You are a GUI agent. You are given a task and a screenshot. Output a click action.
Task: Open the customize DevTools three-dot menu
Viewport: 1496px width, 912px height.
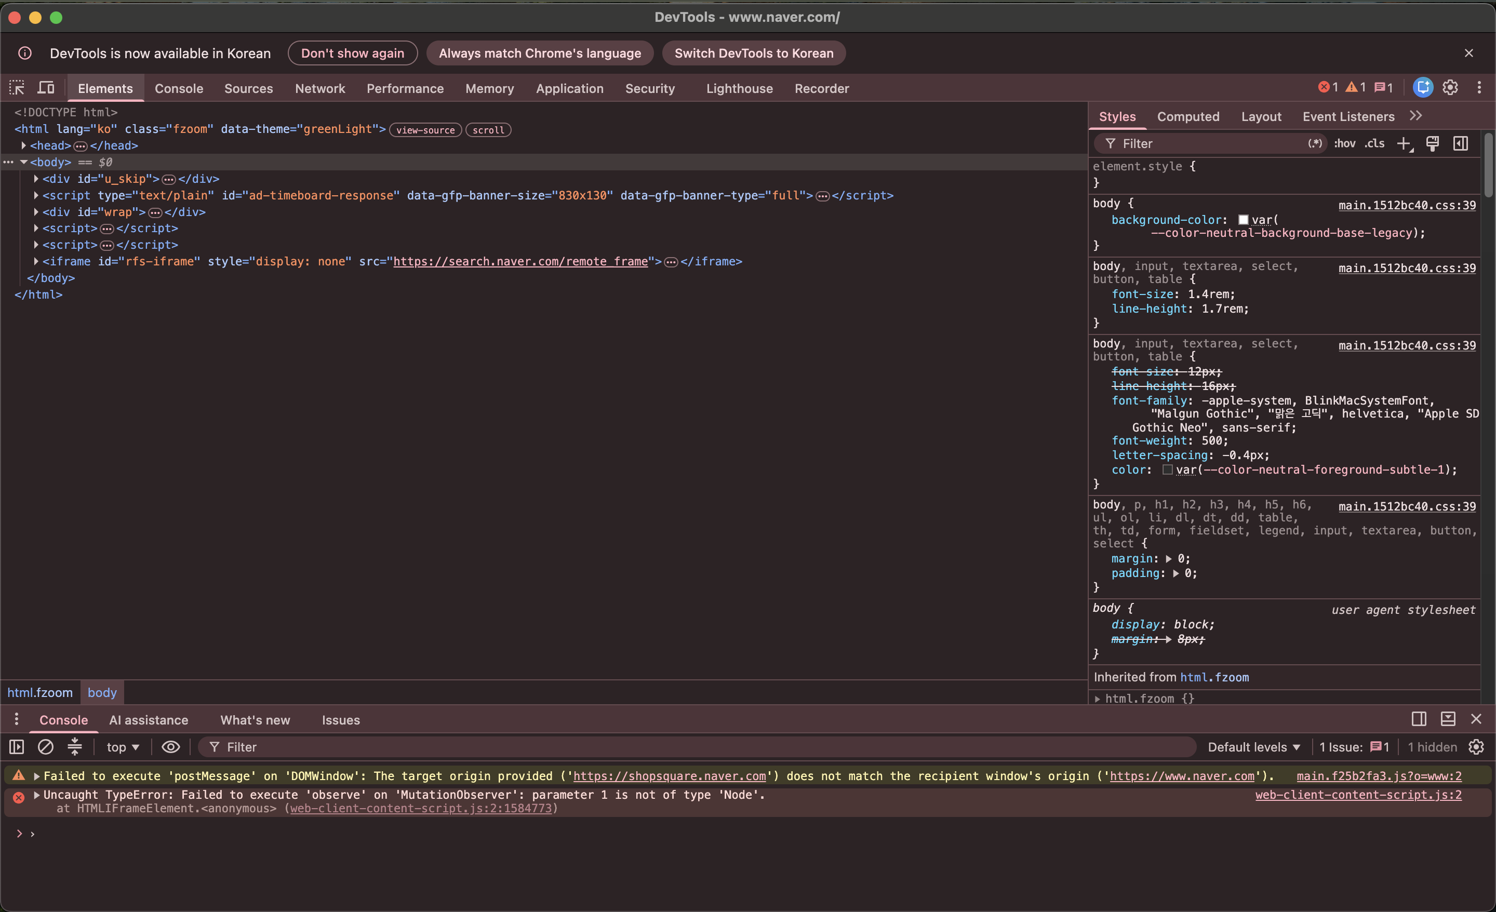coord(1479,88)
